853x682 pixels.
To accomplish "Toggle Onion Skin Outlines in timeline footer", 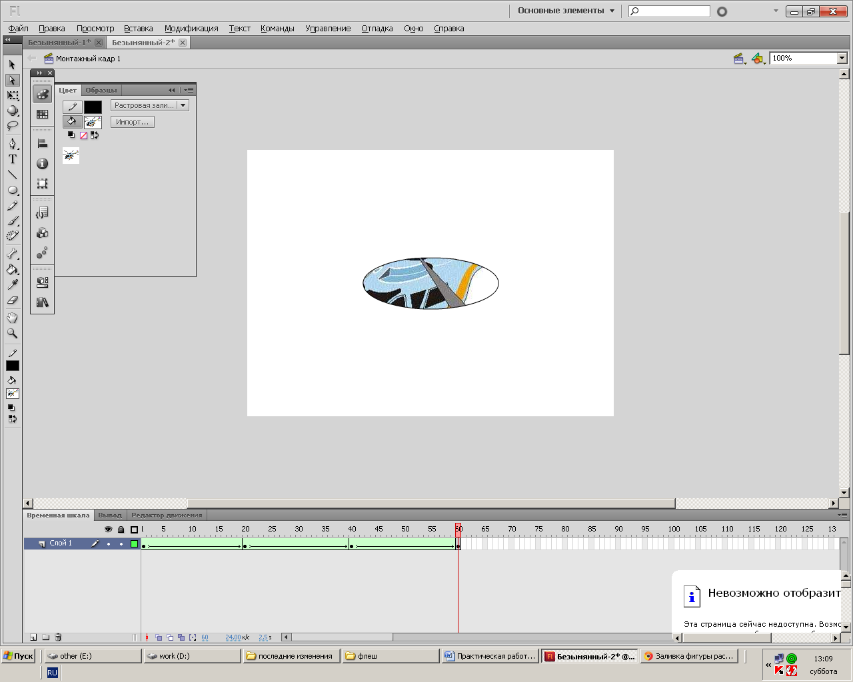I will click(170, 637).
